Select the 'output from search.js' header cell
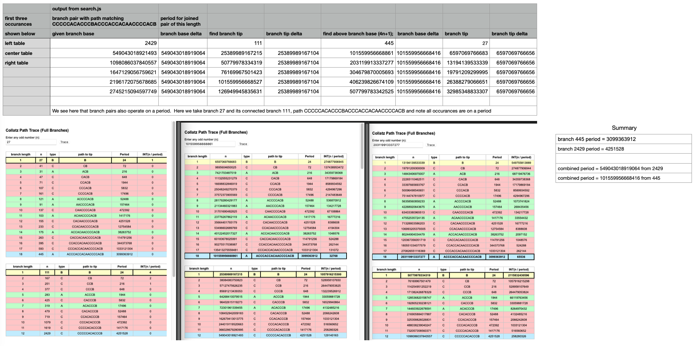This screenshot has height=346, width=700. 104,8
